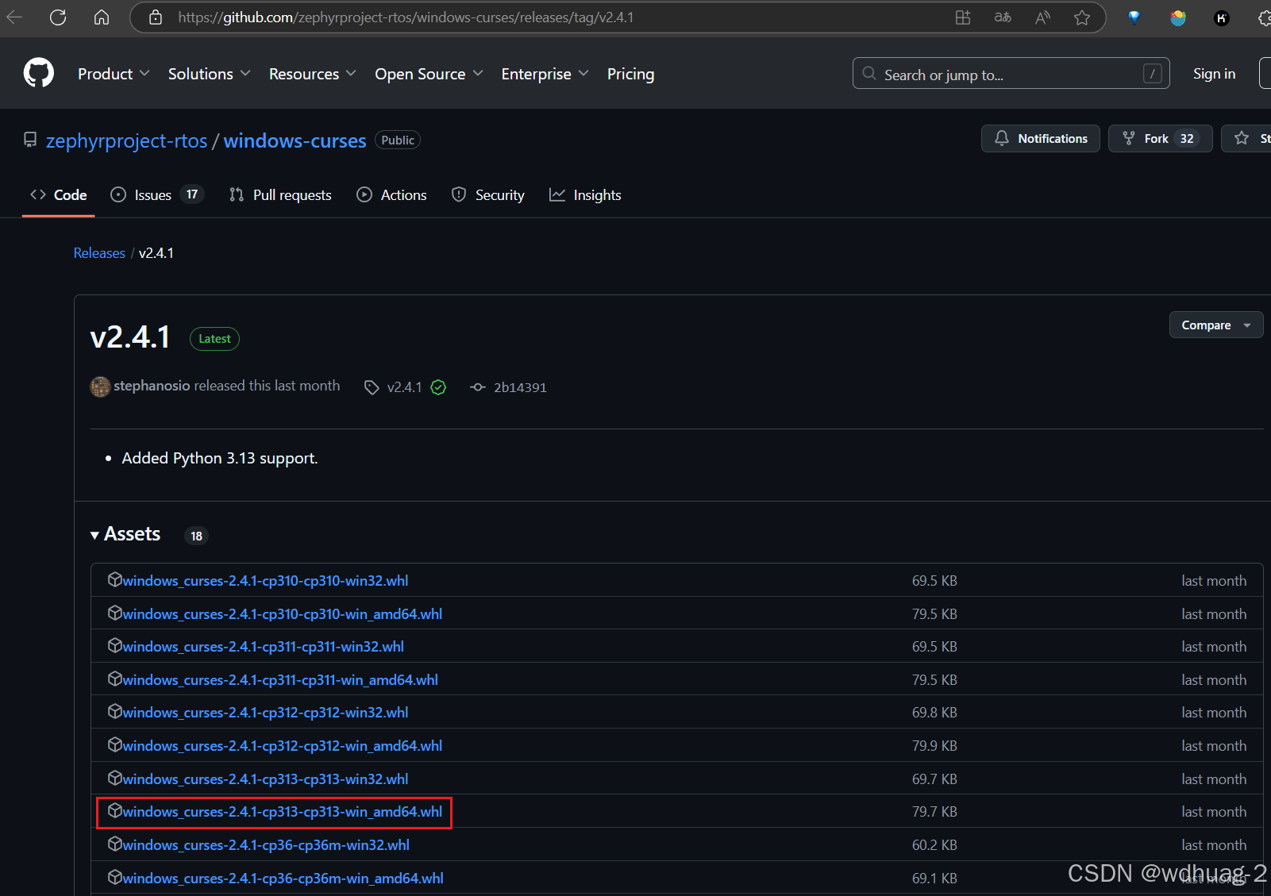Open the read aloud icon
Screen dimensions: 1271x896
coord(1042,17)
